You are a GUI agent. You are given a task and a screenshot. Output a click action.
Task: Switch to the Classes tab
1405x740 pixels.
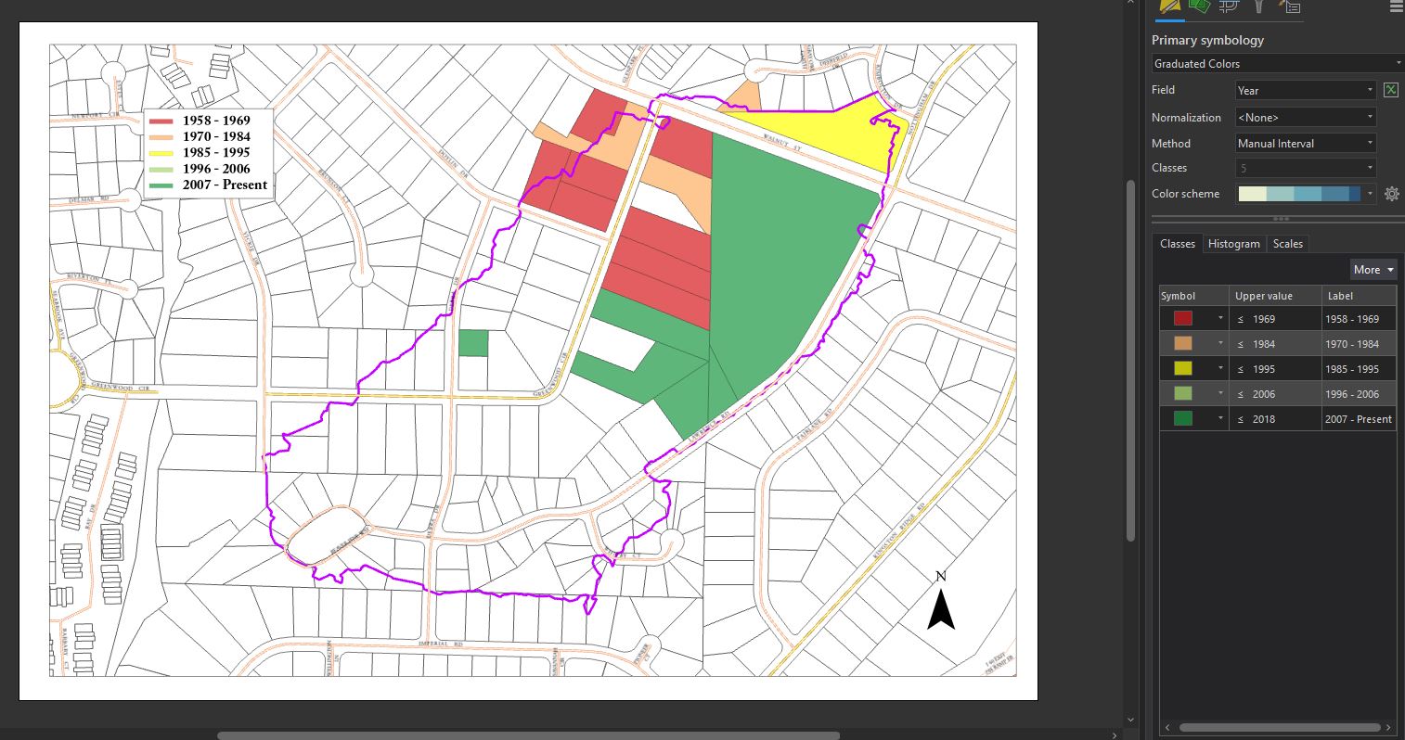pos(1178,244)
